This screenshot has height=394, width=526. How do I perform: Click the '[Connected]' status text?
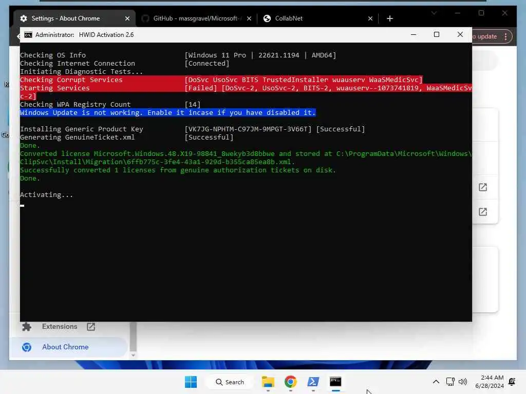207,63
